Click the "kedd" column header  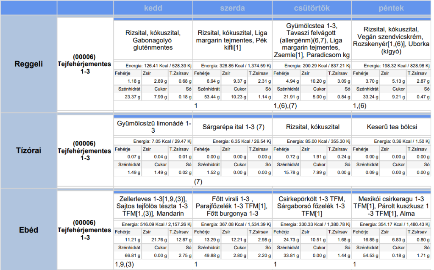tap(153, 8)
